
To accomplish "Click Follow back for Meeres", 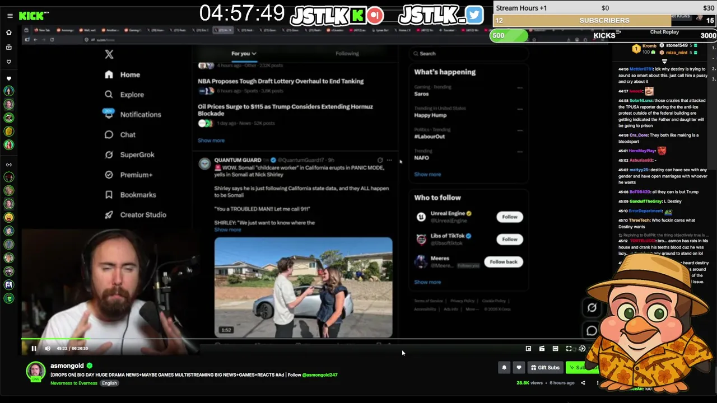I will coord(504,261).
